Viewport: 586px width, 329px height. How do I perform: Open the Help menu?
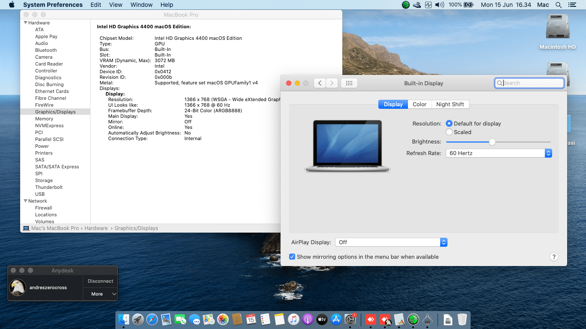pos(167,5)
